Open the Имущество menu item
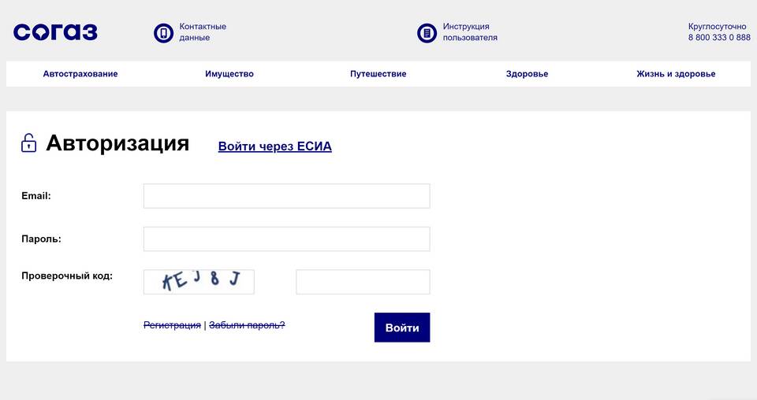 (x=229, y=74)
